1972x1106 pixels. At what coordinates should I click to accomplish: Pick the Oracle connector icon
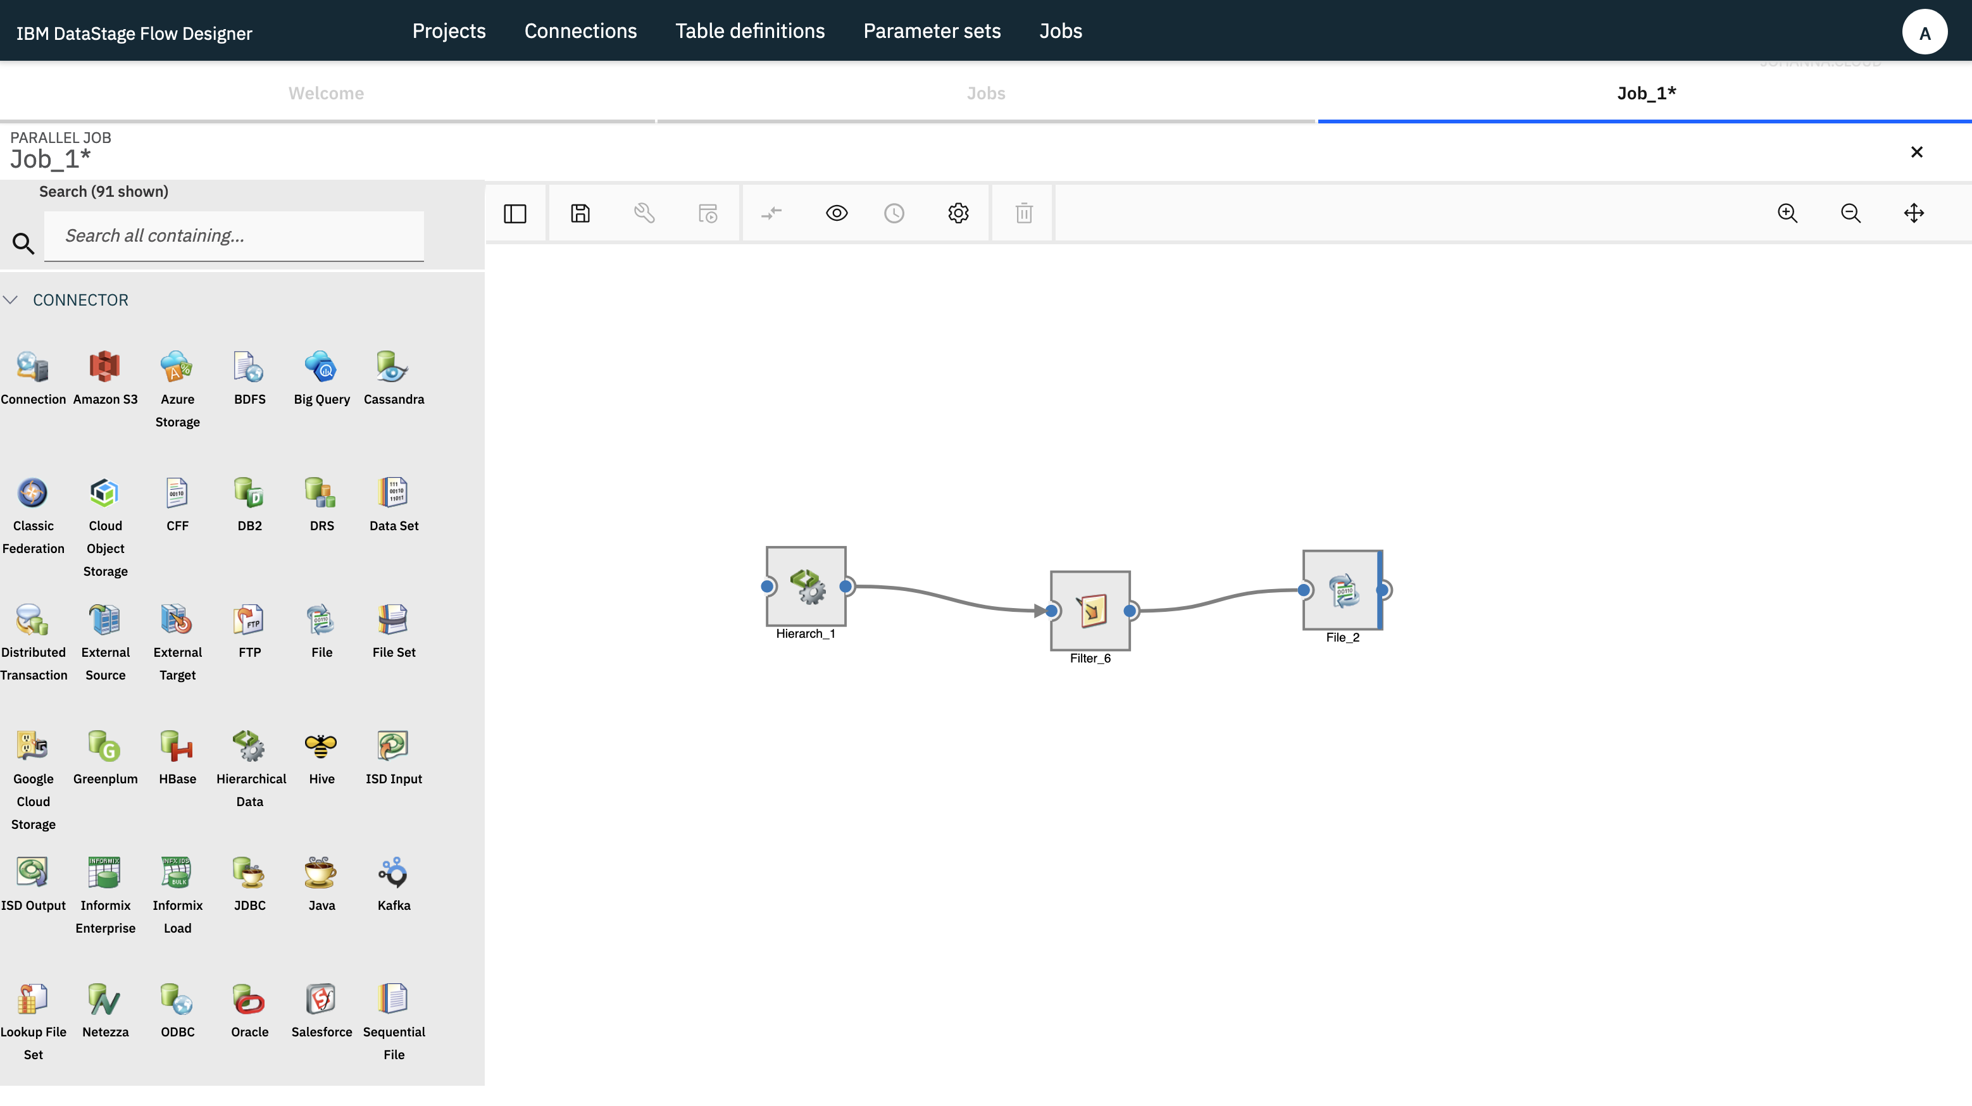[249, 1000]
